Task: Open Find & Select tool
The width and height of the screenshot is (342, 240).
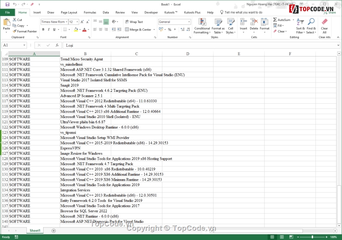Action: 311,26
